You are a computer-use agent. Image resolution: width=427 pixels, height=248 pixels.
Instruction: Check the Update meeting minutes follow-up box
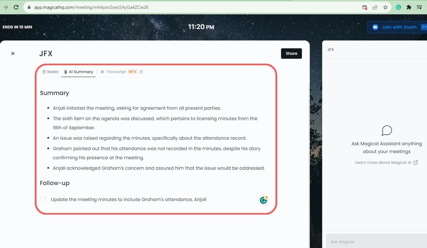[43, 199]
